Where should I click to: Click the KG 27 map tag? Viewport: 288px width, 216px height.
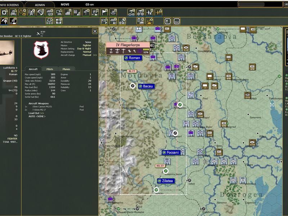pyautogui.click(x=160, y=166)
